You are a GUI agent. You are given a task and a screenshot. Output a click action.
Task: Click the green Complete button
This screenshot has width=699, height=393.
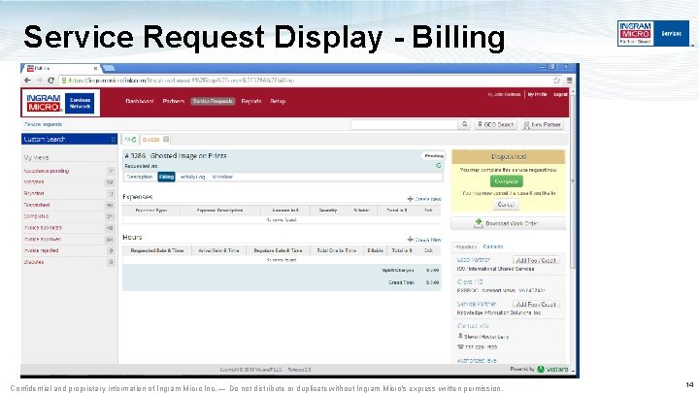[x=507, y=181]
